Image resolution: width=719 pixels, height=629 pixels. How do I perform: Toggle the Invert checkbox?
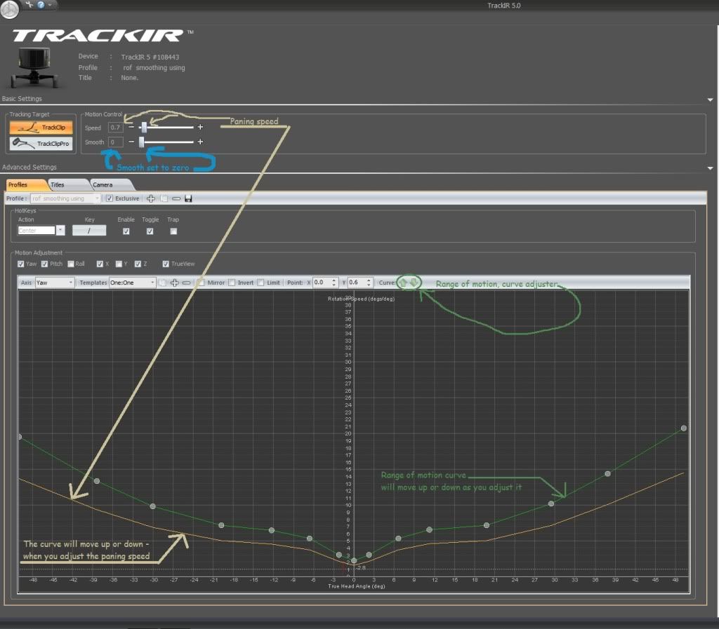click(232, 283)
